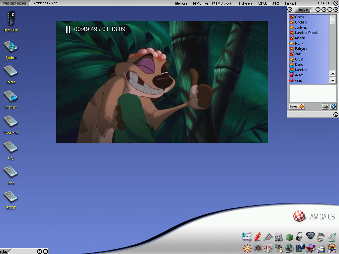Launch the music CD dock icon
Image resolution: width=339 pixels, height=254 pixels.
[x=332, y=237]
